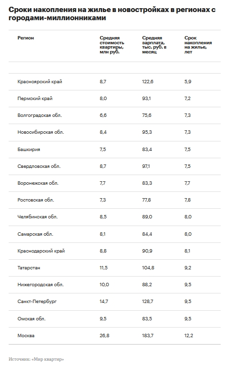This screenshot has height=367, width=237.
Task: Click the Краснодарский край region name
Action: tap(41, 251)
